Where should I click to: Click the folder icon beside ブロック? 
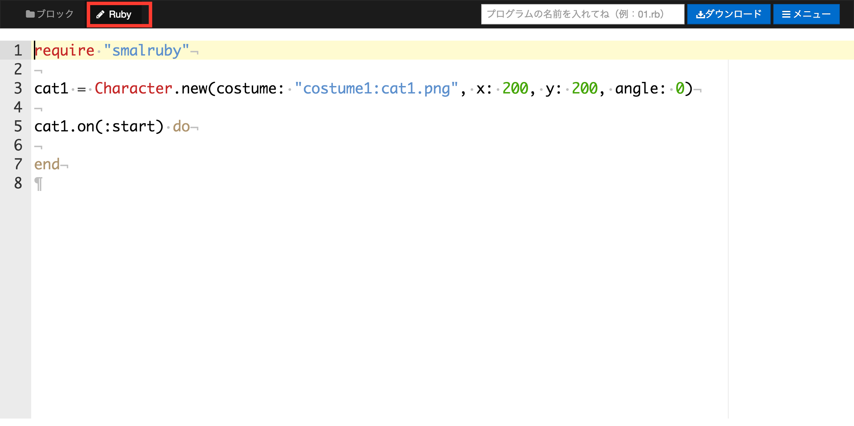click(30, 14)
